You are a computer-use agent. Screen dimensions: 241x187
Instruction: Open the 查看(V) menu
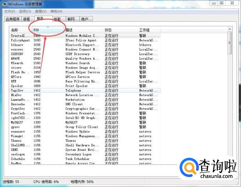(41, 11)
